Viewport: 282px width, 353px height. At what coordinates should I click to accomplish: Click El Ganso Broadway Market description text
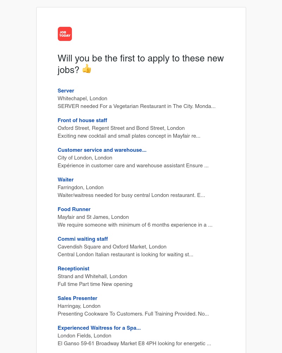coord(134,343)
